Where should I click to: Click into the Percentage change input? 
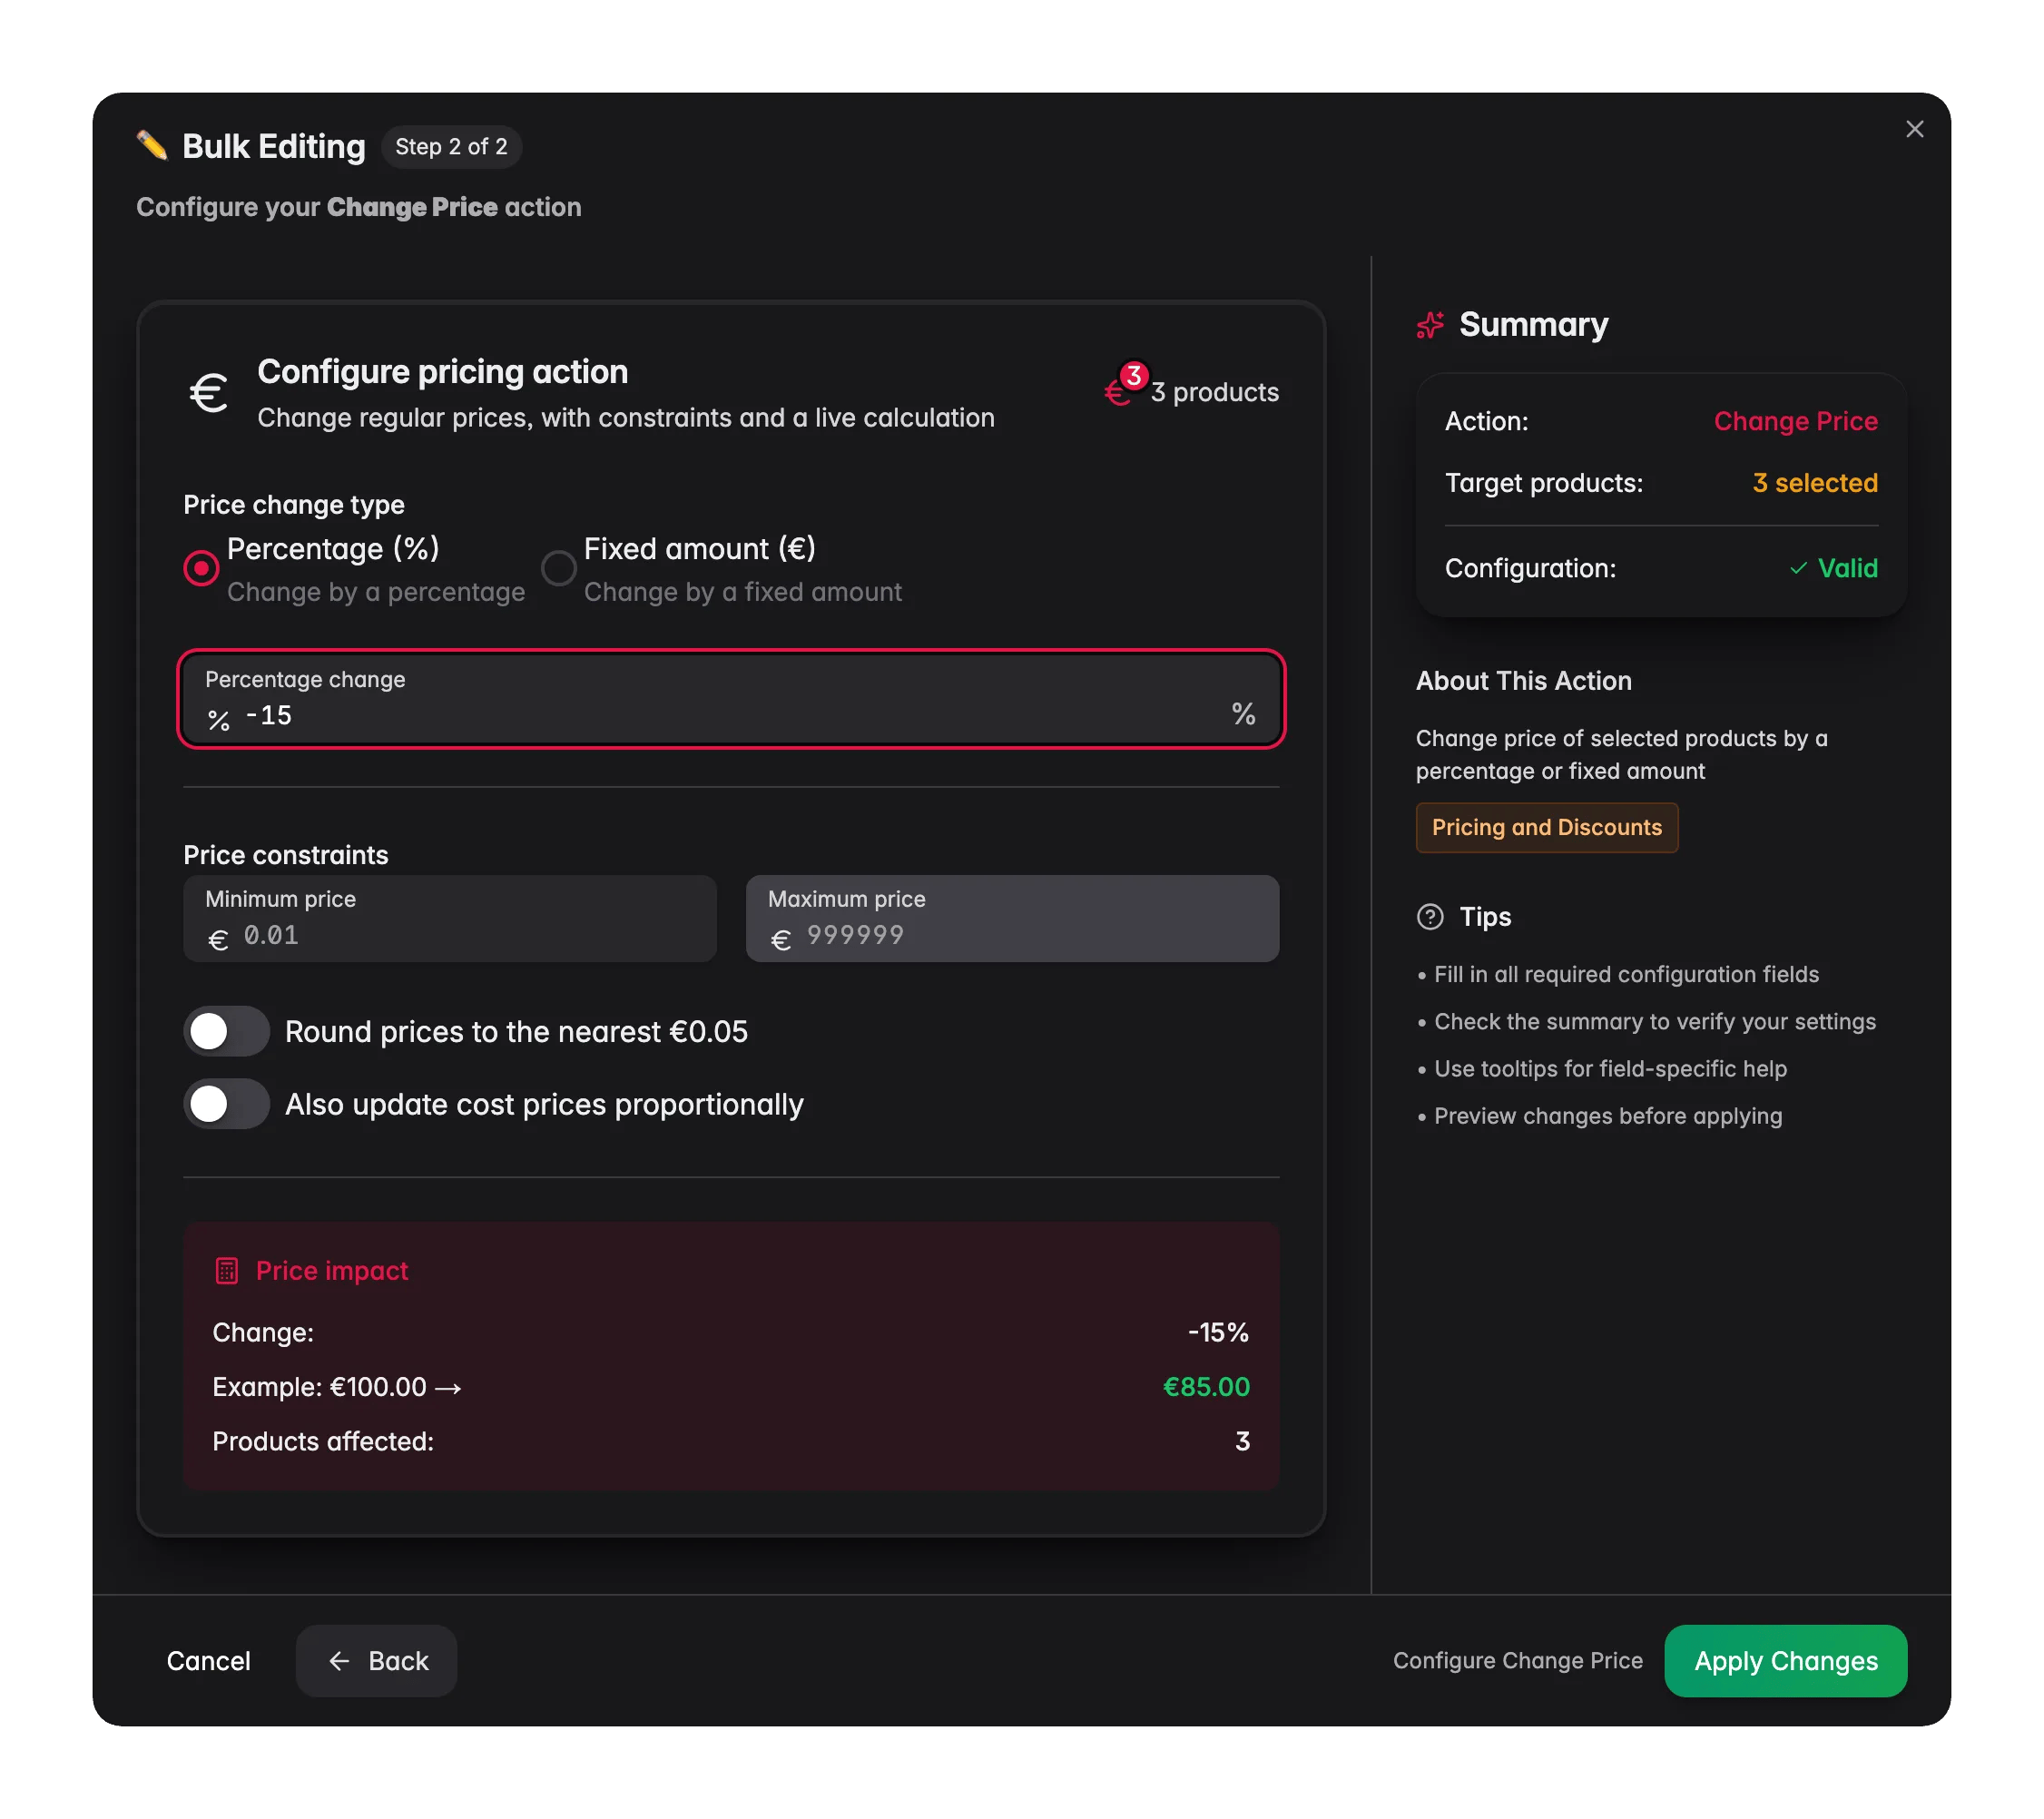tap(731, 699)
